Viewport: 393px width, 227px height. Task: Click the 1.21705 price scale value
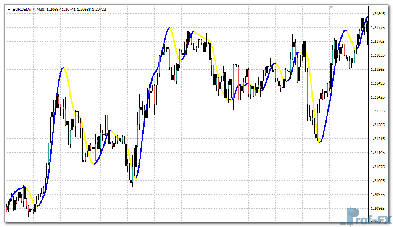379,42
